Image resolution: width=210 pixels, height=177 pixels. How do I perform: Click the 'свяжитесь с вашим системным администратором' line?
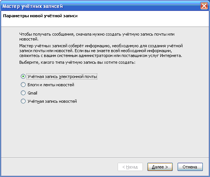click(101, 55)
